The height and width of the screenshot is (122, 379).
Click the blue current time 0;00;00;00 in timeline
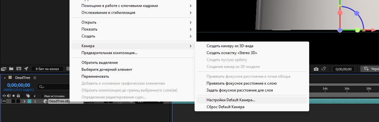[x=19, y=85]
